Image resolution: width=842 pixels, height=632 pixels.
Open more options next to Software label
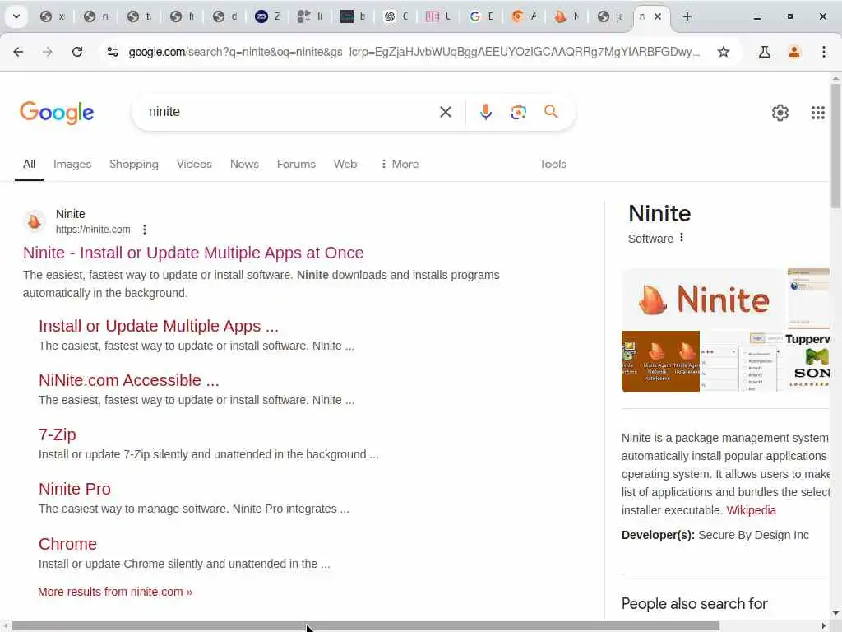(x=682, y=238)
